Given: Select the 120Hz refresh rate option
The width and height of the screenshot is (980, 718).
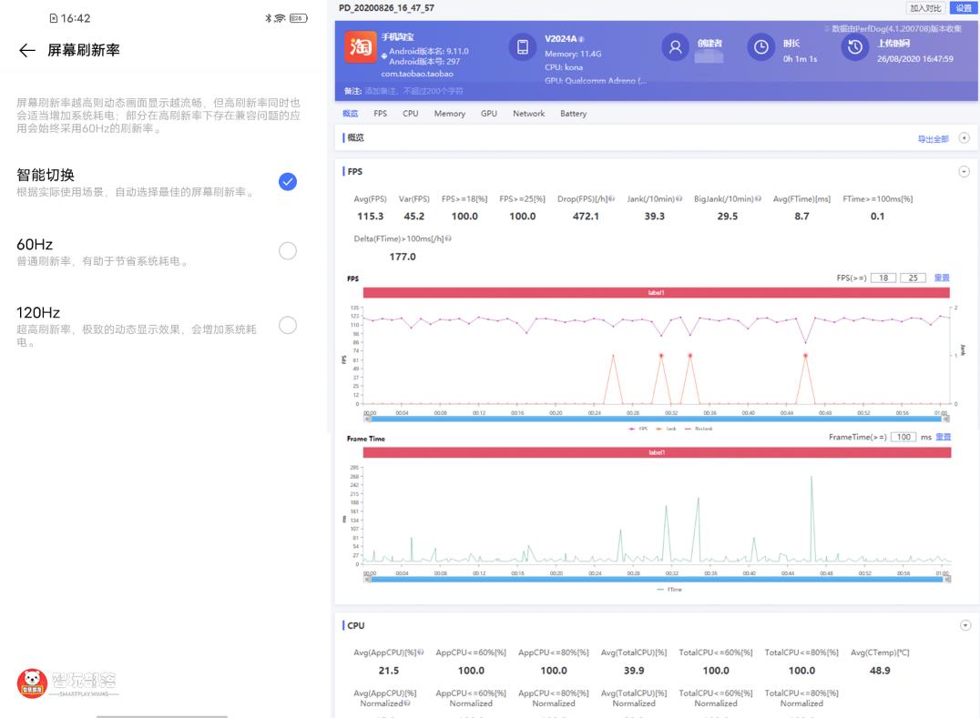Looking at the screenshot, I should click(288, 325).
